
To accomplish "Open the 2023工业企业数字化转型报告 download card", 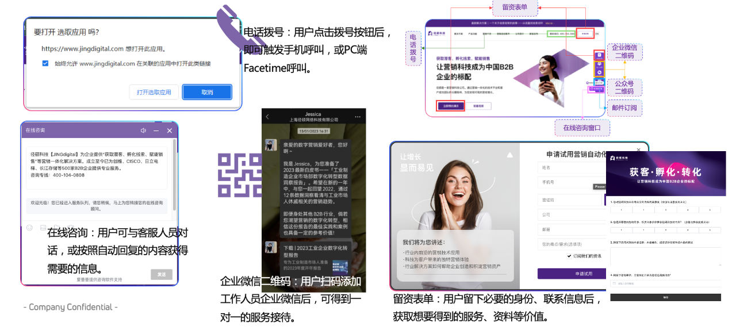I will tap(315, 260).
